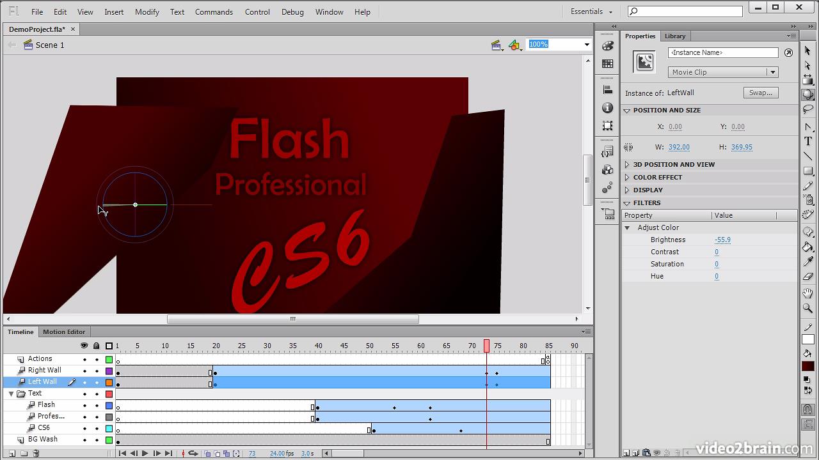Image resolution: width=819 pixels, height=460 pixels.
Task: Open the Insert menu
Action: (x=114, y=11)
